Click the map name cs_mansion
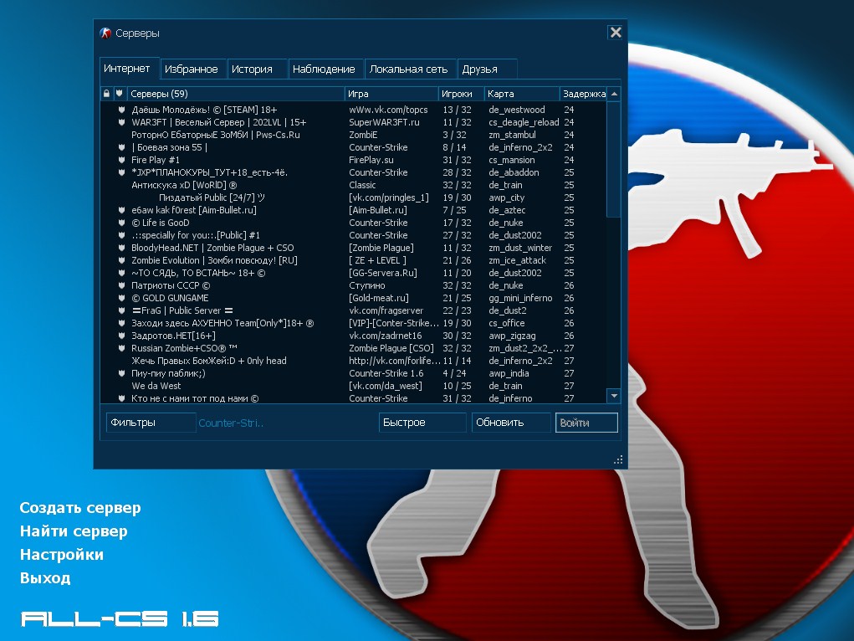This screenshot has height=641, width=854. coord(511,161)
